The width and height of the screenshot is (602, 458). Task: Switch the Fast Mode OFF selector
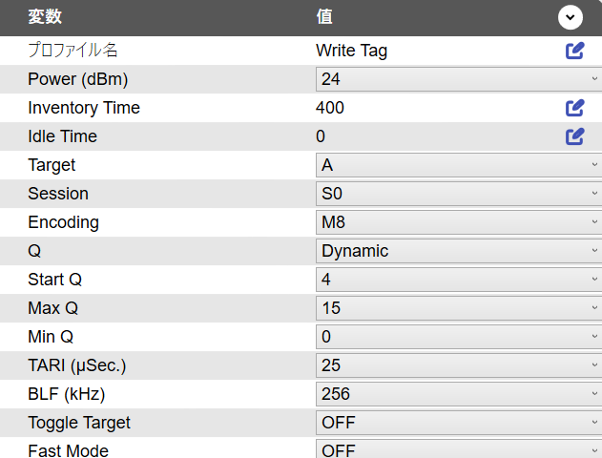click(458, 449)
